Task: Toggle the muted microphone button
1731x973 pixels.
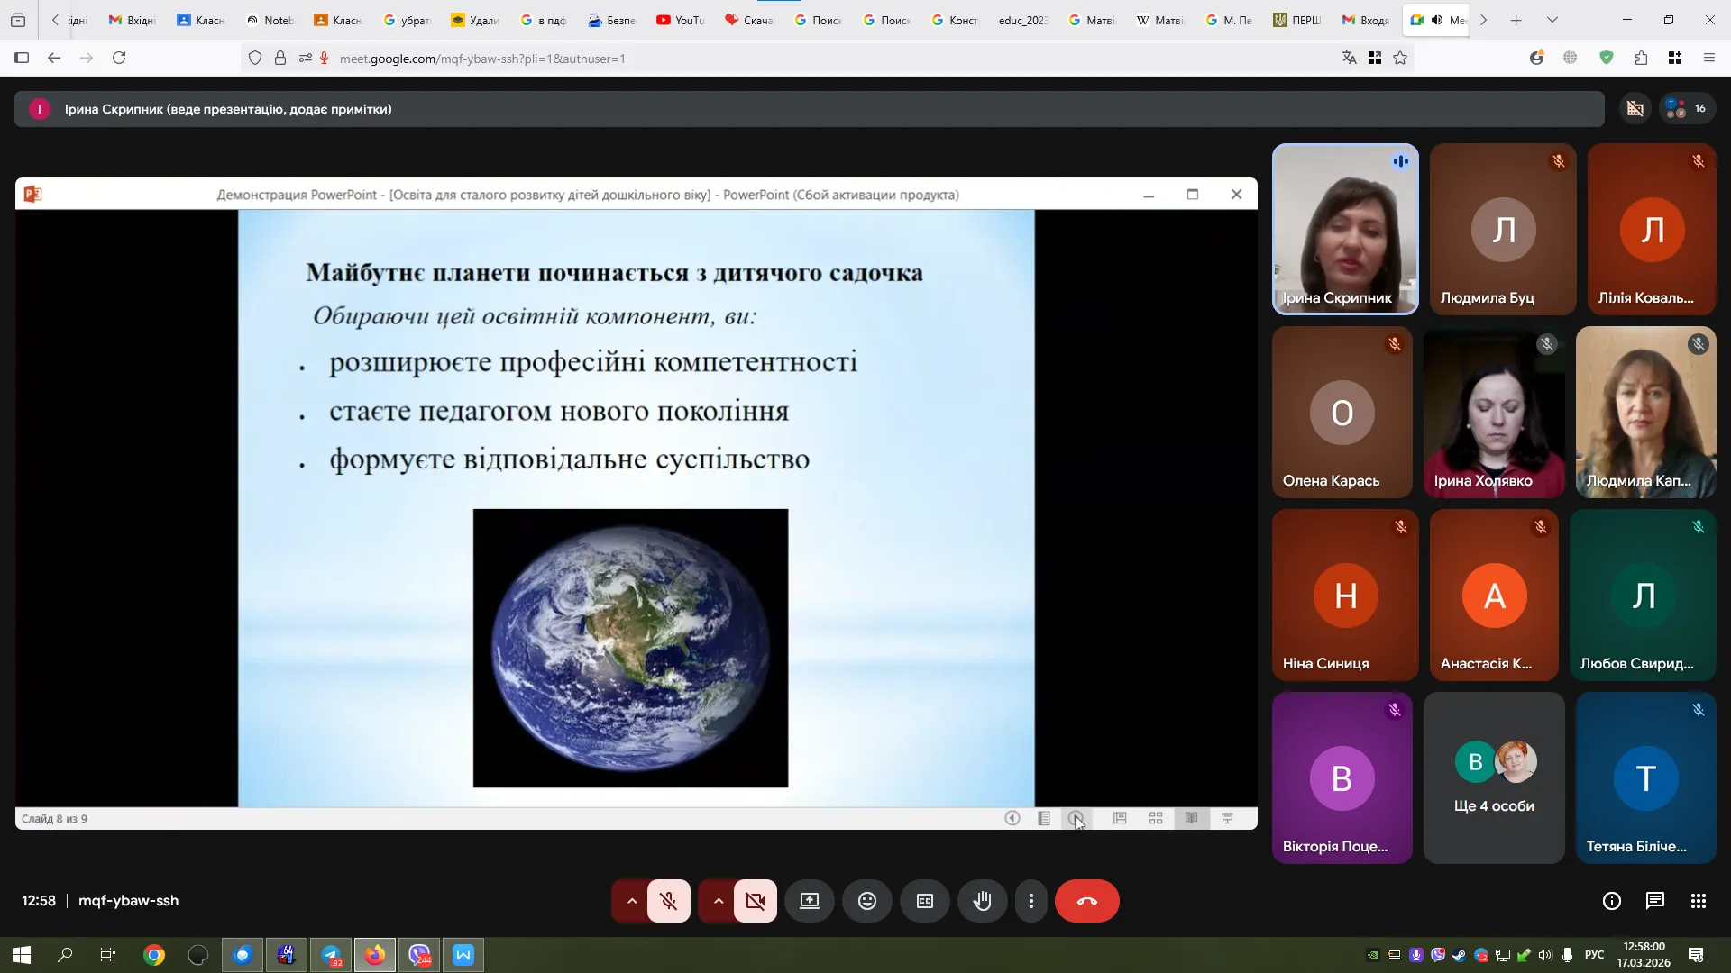Action: 668,901
